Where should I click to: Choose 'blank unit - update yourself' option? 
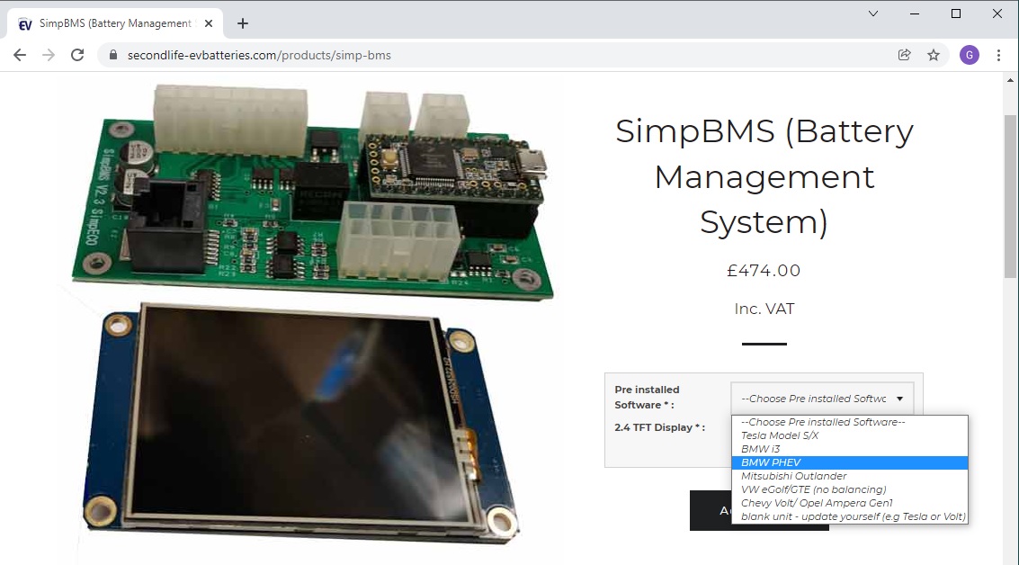point(849,517)
